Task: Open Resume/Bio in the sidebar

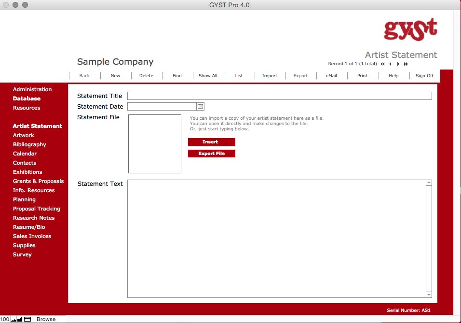Action: pos(29,227)
